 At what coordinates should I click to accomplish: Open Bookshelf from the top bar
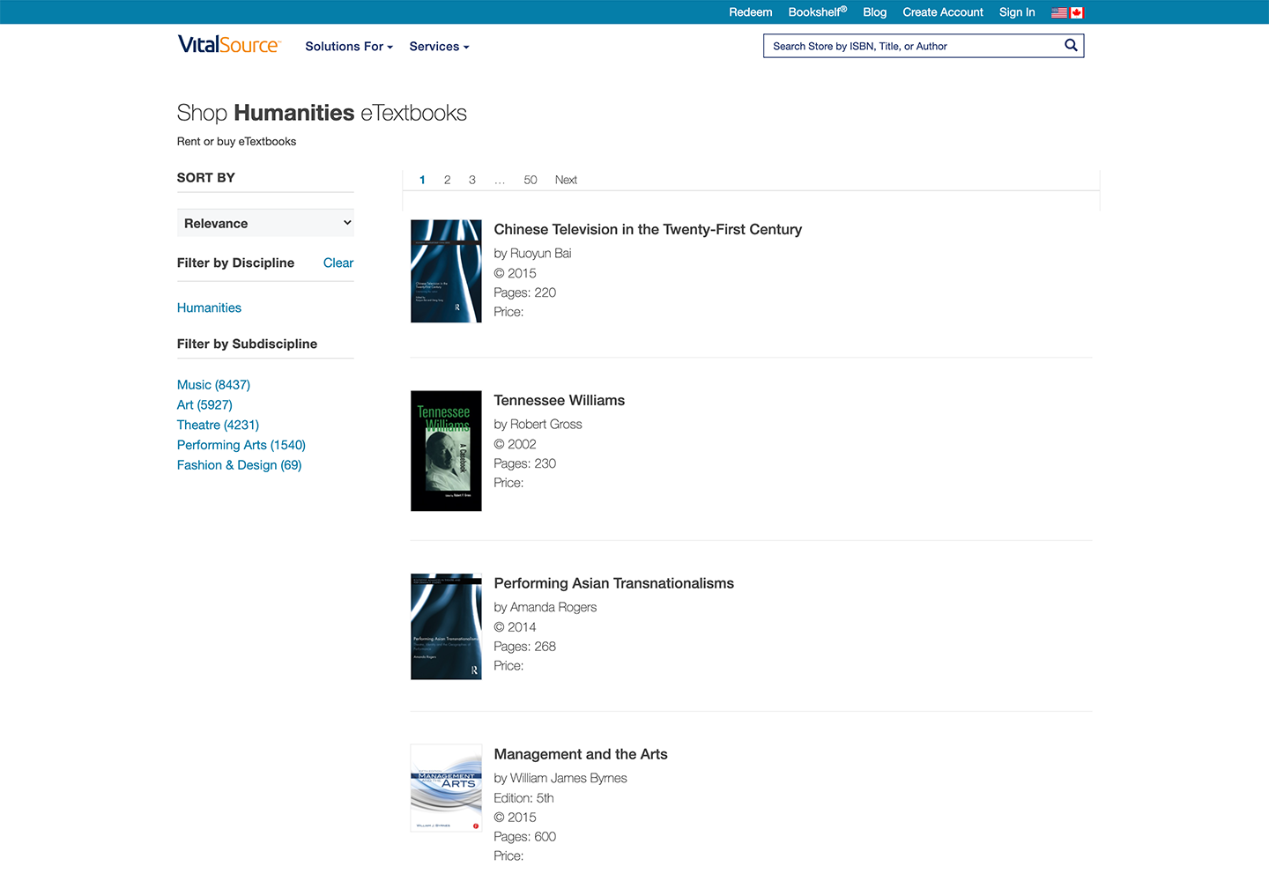coord(817,12)
